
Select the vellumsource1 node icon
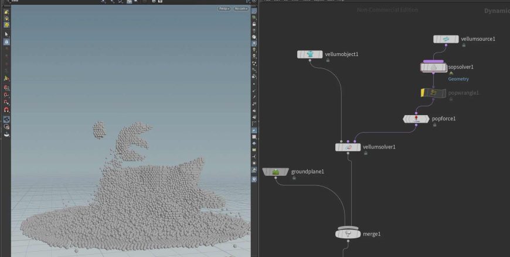446,39
